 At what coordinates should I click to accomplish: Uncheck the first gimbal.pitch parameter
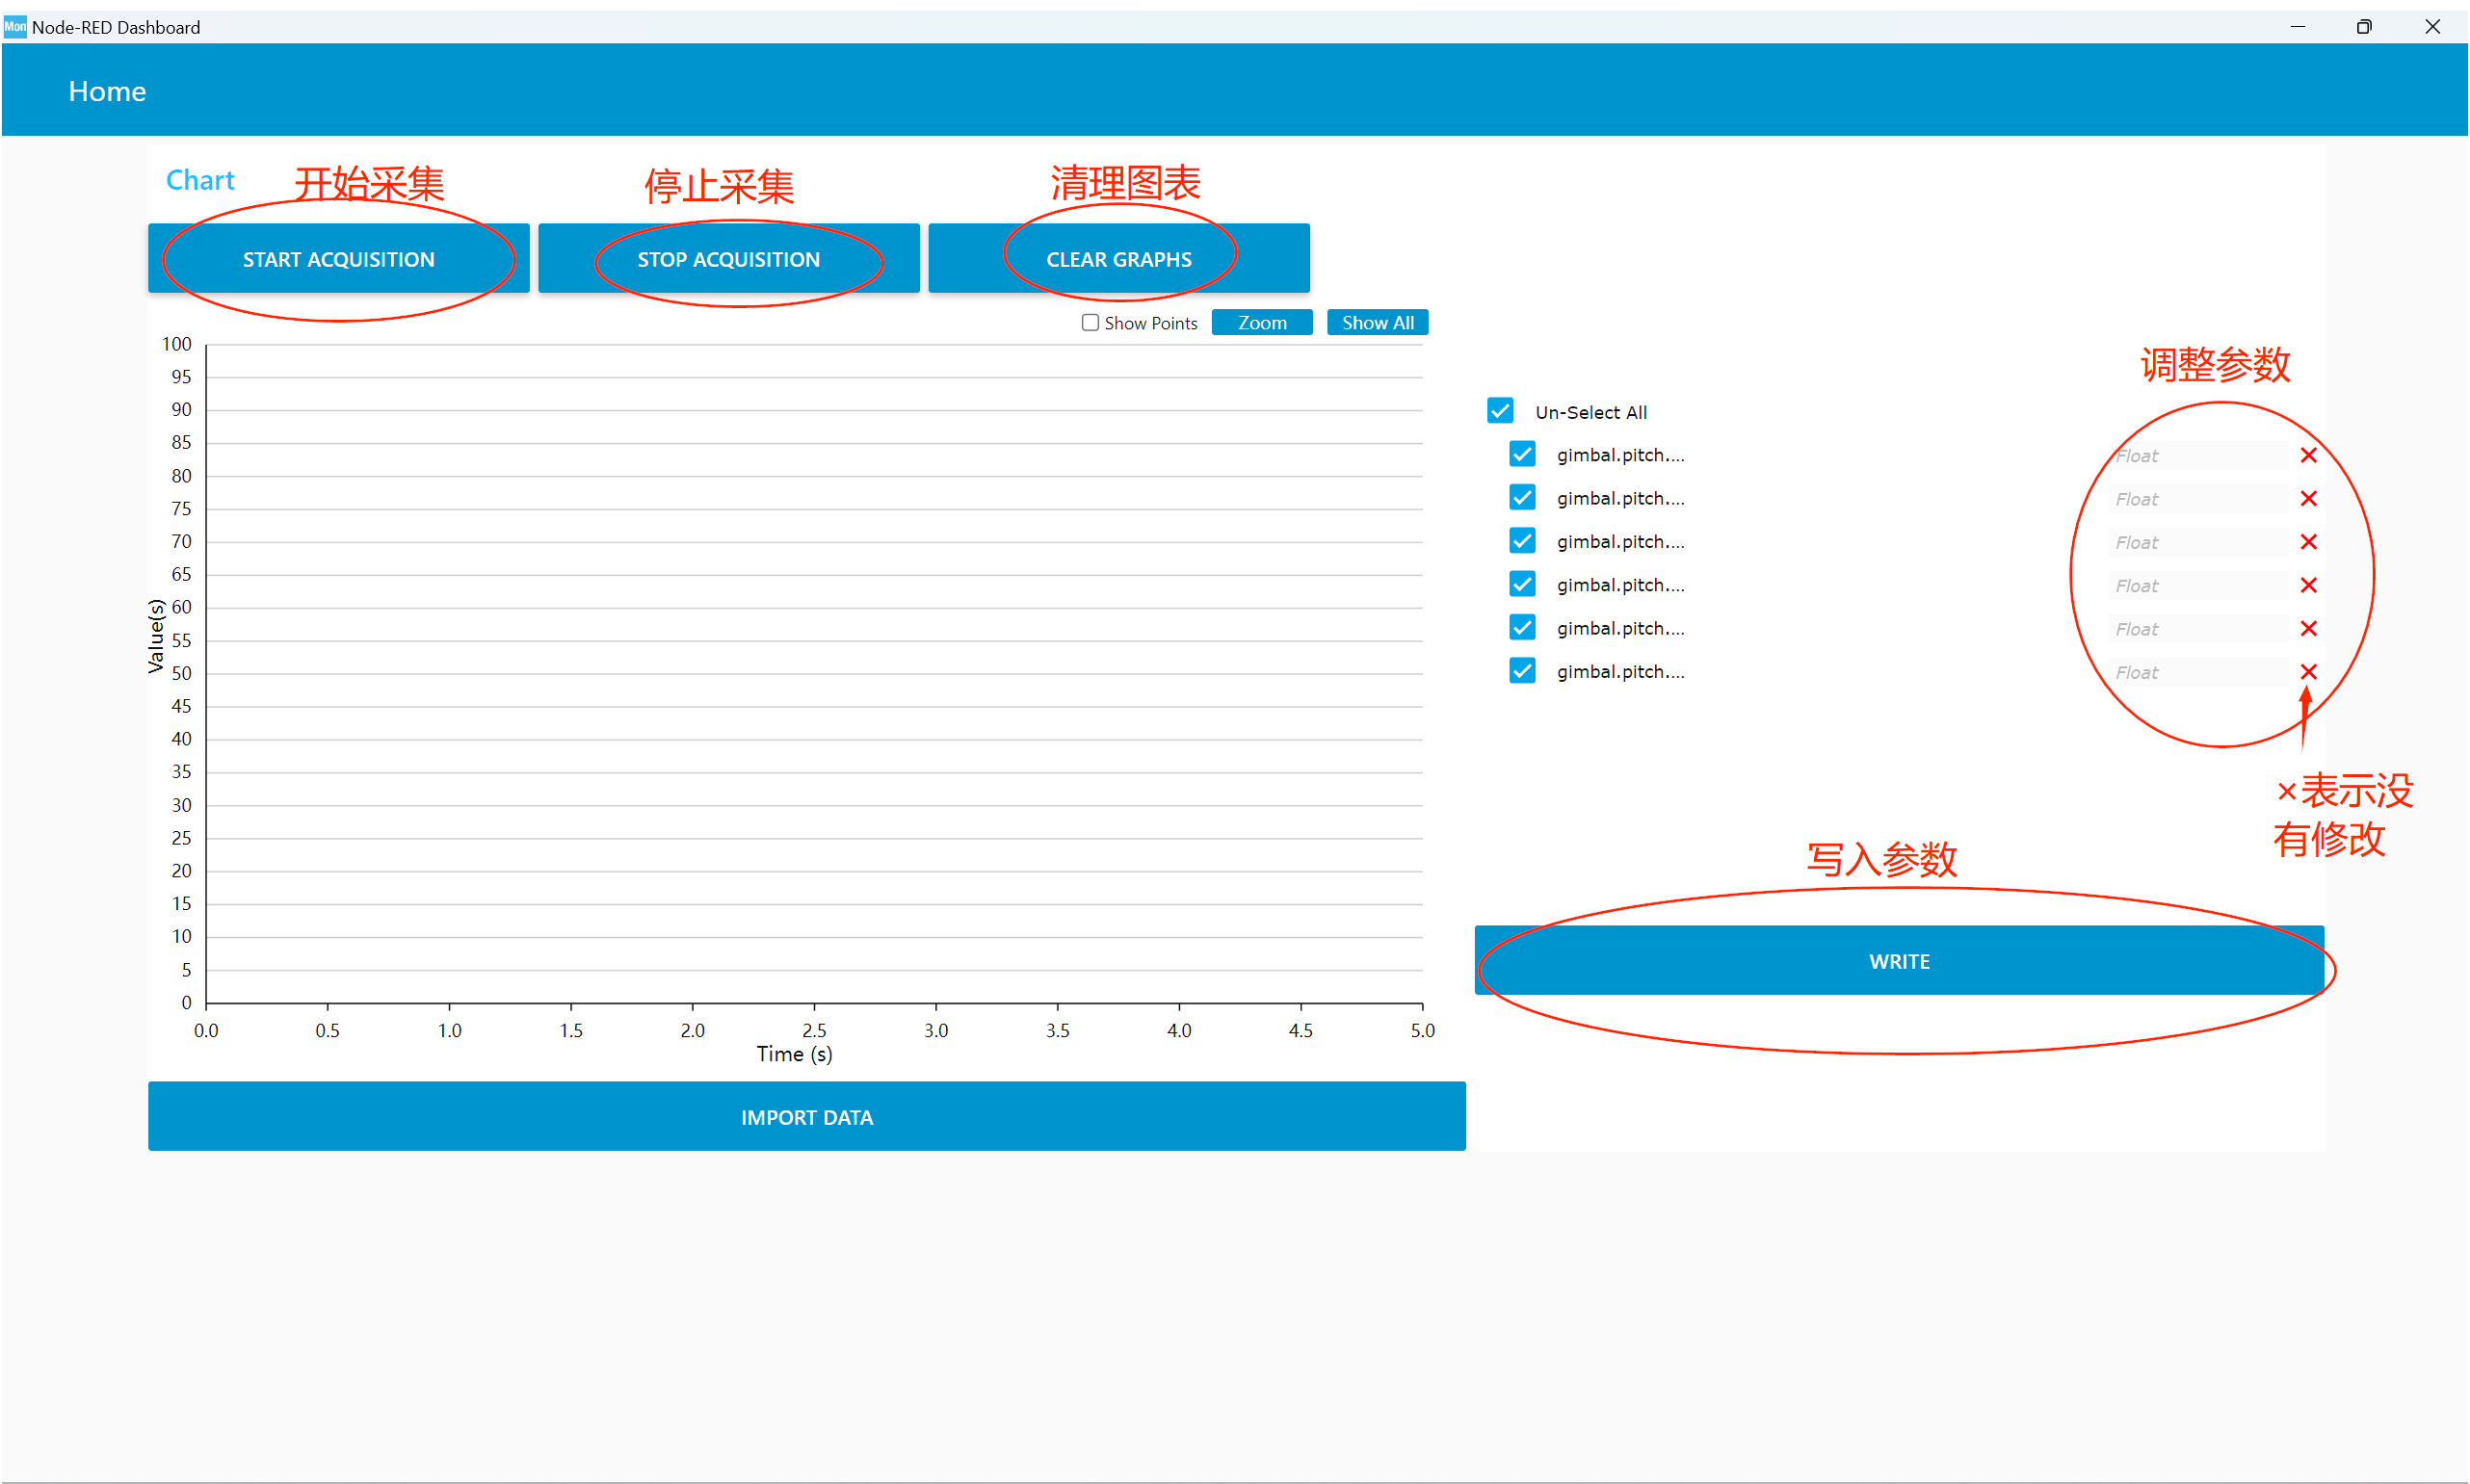(x=1522, y=454)
